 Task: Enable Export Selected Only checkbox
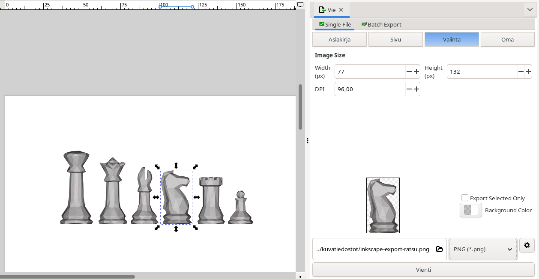465,198
